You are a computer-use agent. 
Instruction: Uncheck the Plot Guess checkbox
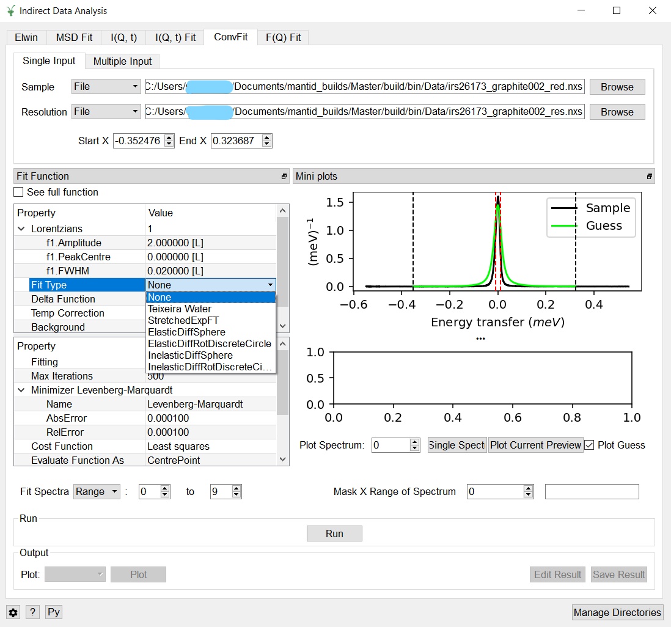pyautogui.click(x=589, y=445)
